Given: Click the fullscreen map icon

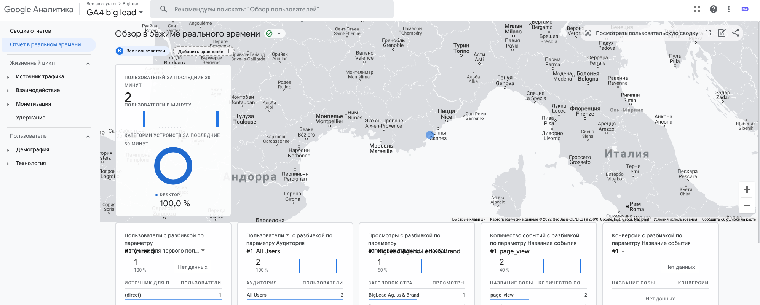Looking at the screenshot, I should point(708,33).
